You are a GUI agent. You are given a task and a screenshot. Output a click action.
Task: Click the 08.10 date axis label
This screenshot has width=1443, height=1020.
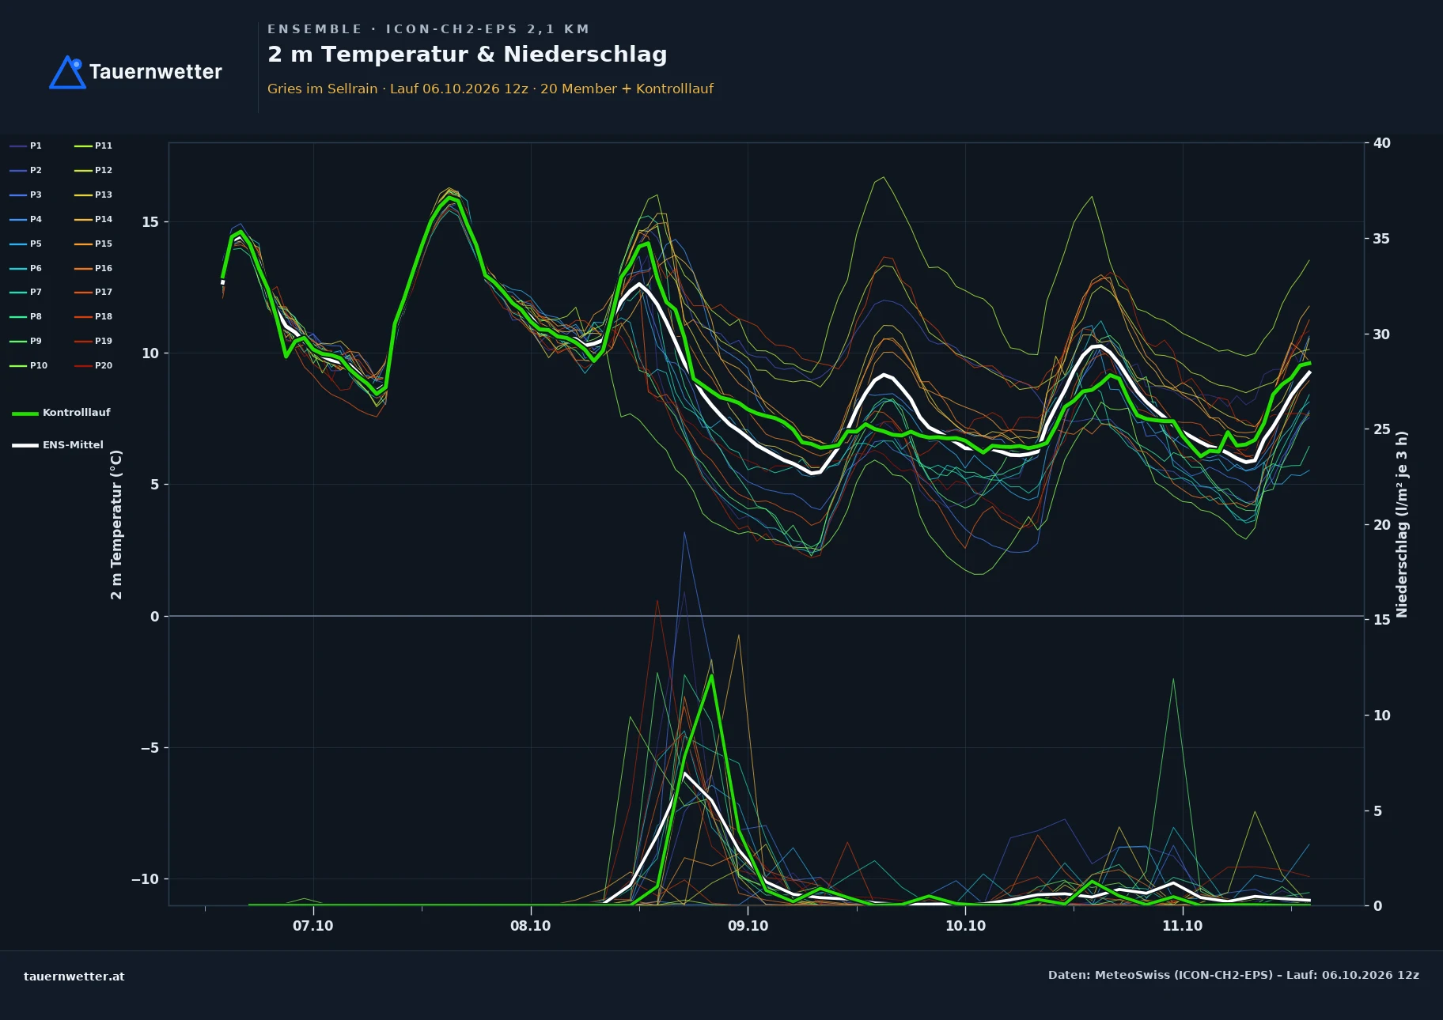click(531, 926)
